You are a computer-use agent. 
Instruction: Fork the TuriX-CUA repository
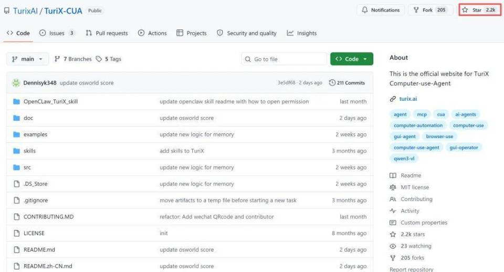[x=430, y=10]
